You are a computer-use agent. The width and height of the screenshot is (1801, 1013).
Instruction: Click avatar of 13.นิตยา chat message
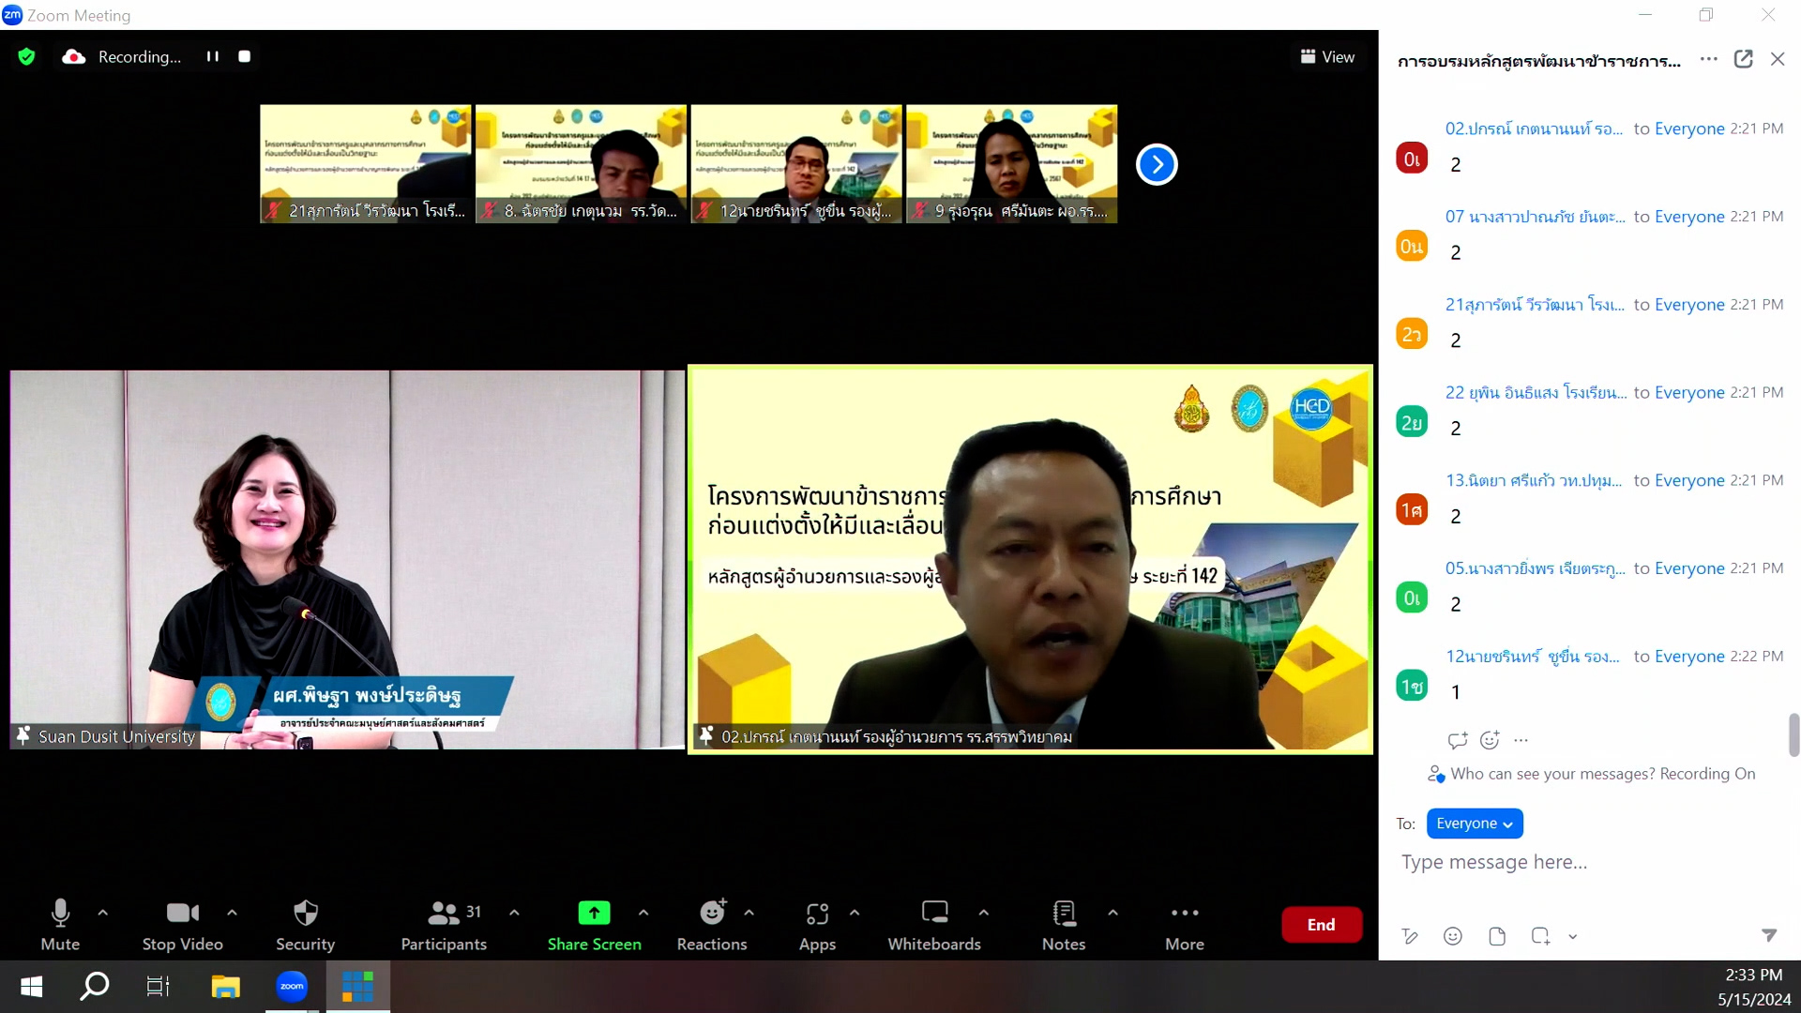pos(1412,509)
